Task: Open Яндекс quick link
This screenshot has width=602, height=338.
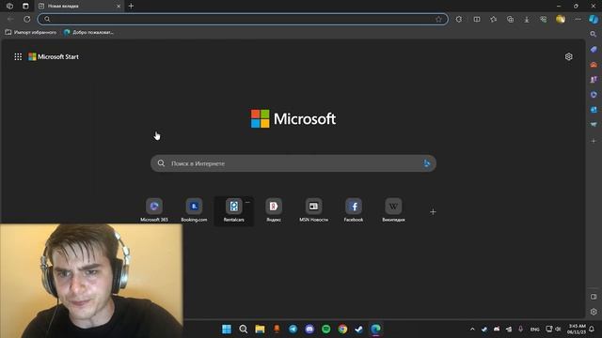Action: tap(274, 210)
